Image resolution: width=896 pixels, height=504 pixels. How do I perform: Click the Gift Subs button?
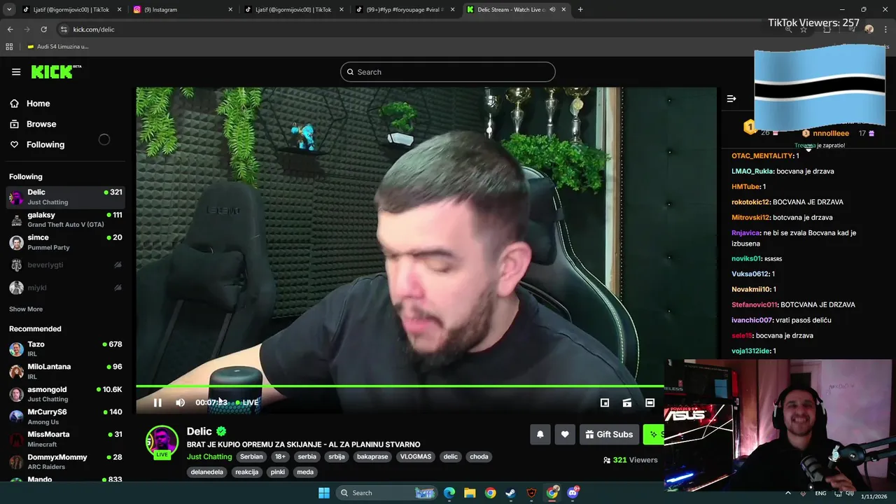click(x=609, y=434)
